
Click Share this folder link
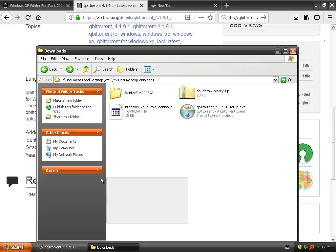click(x=66, y=117)
